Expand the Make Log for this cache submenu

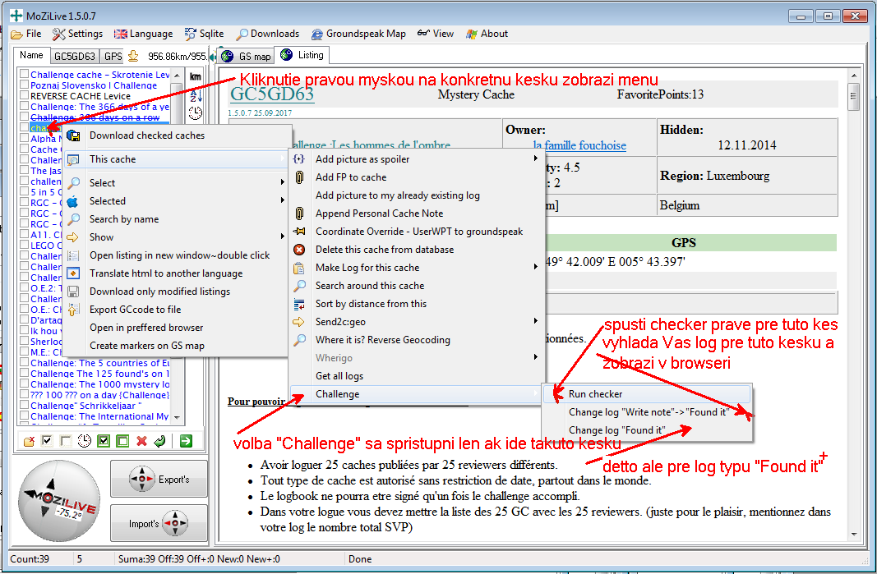pos(535,267)
